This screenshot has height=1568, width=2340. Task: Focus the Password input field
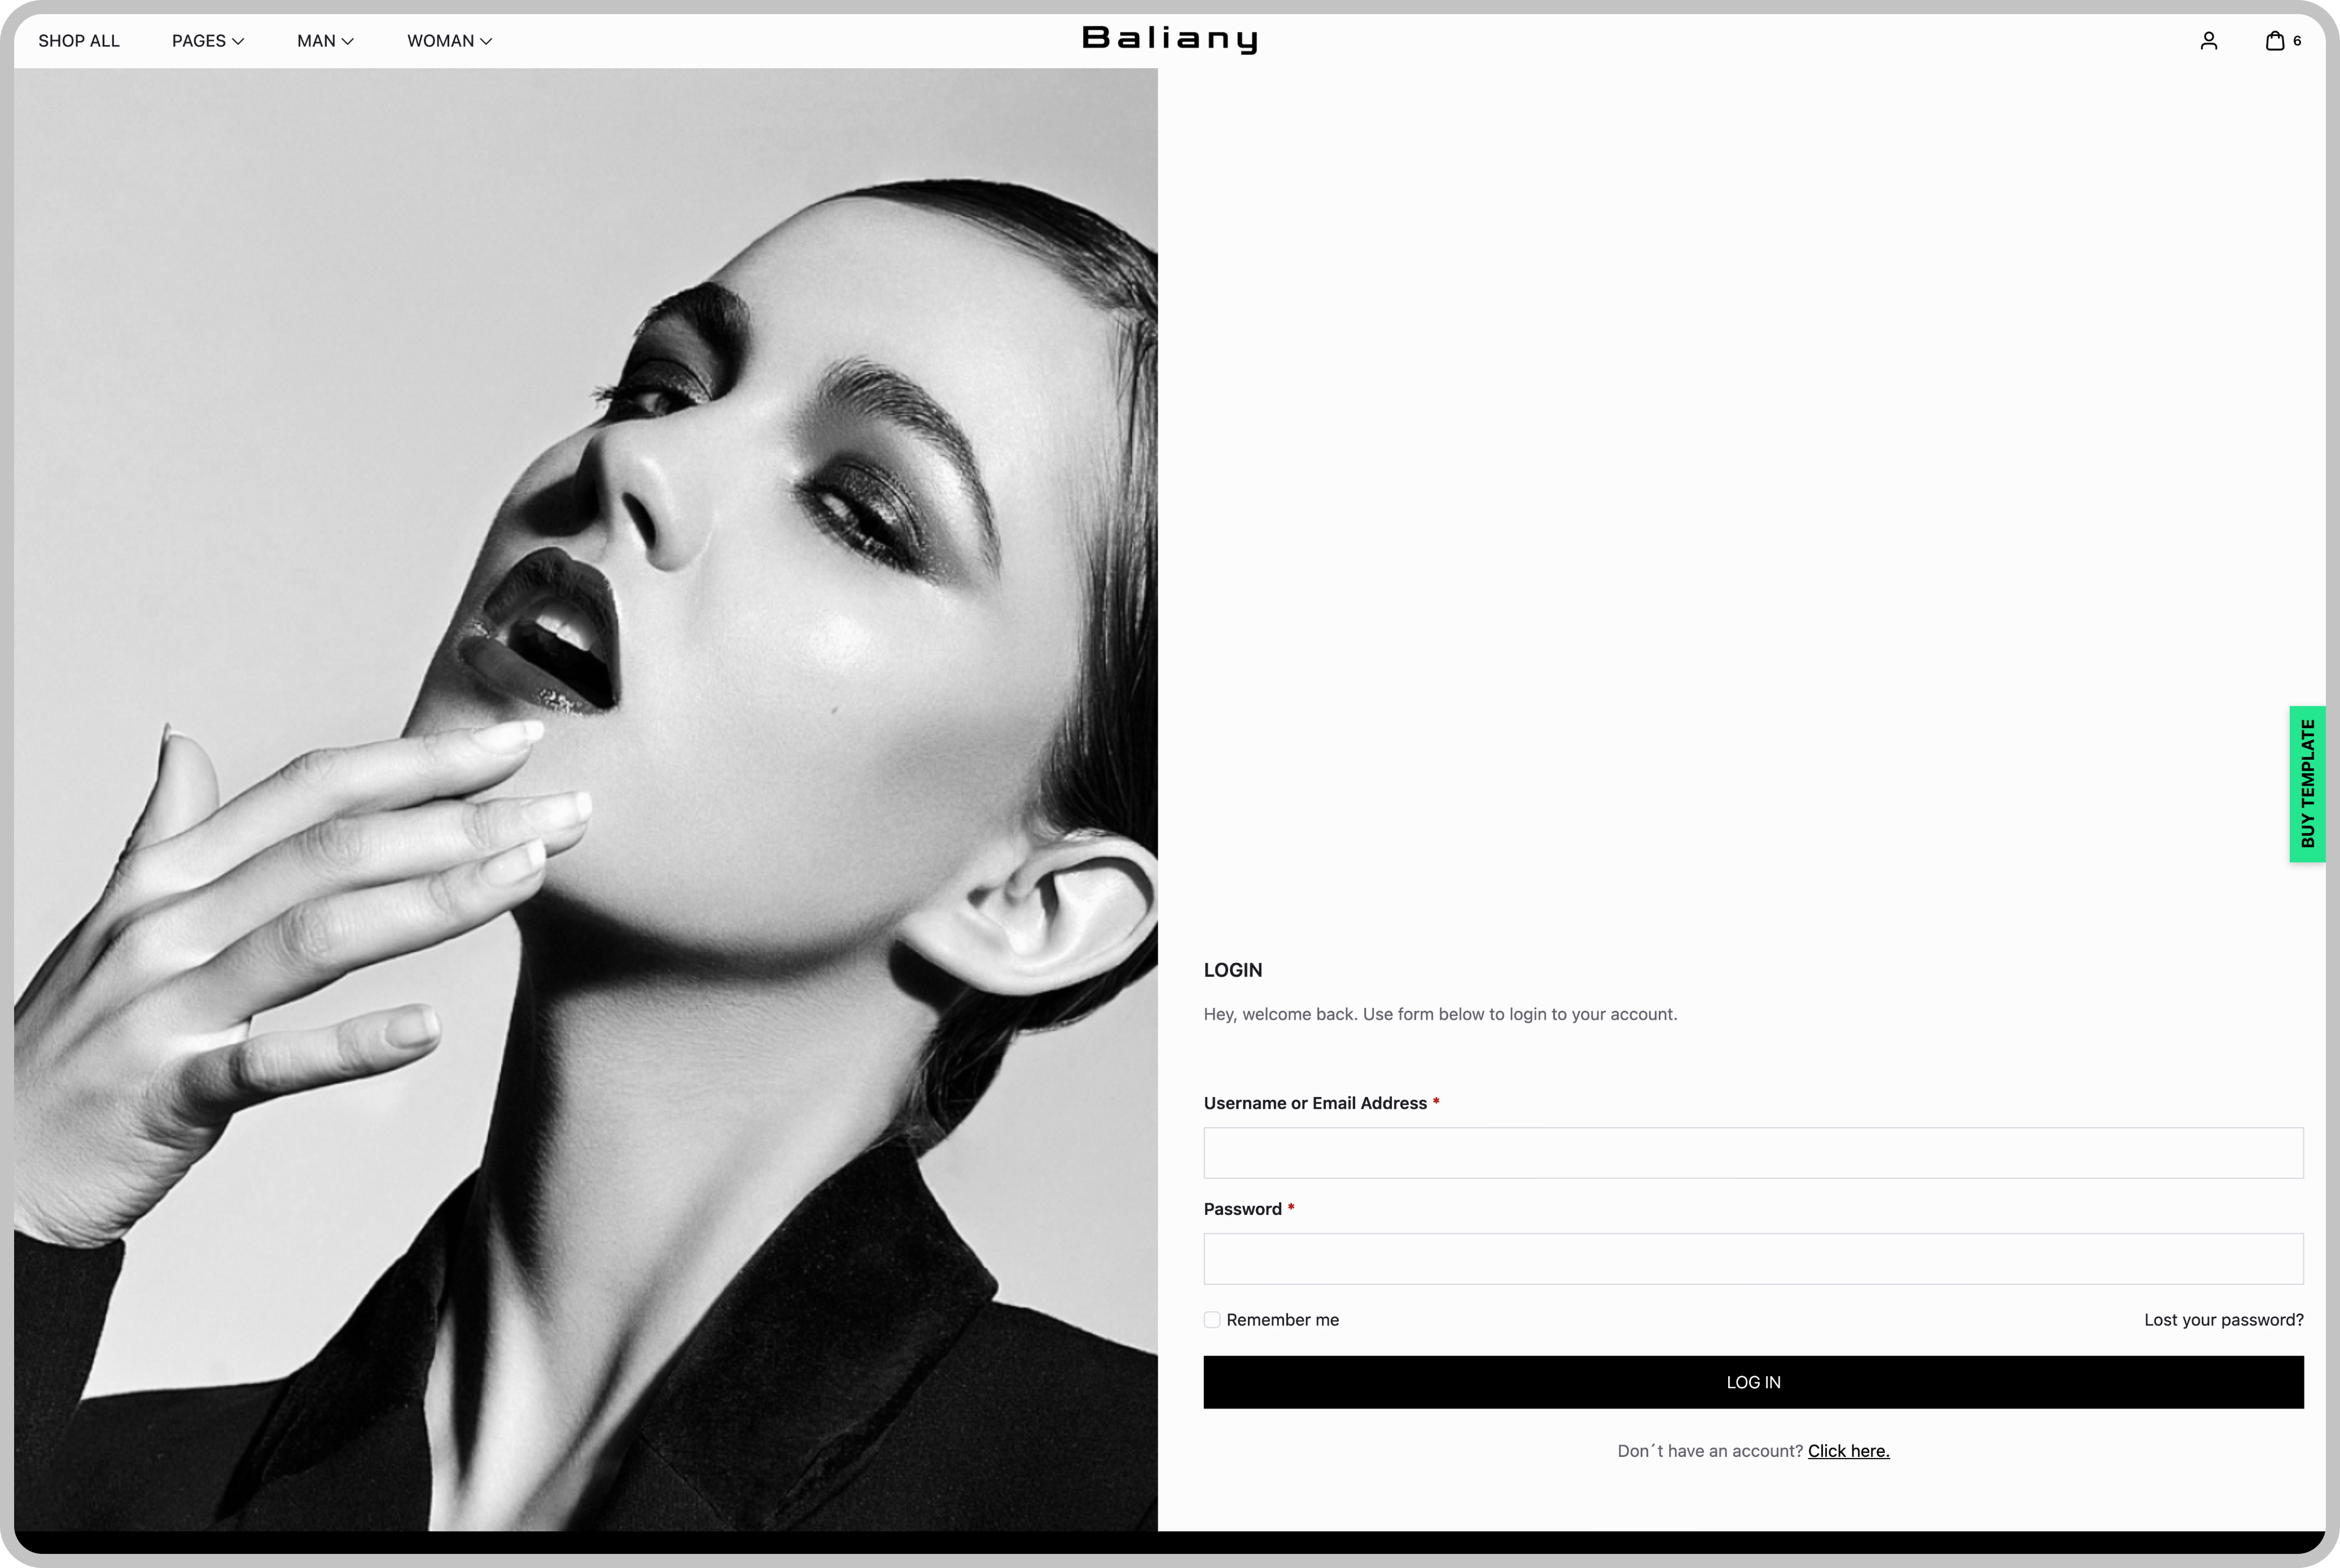[1753, 1259]
